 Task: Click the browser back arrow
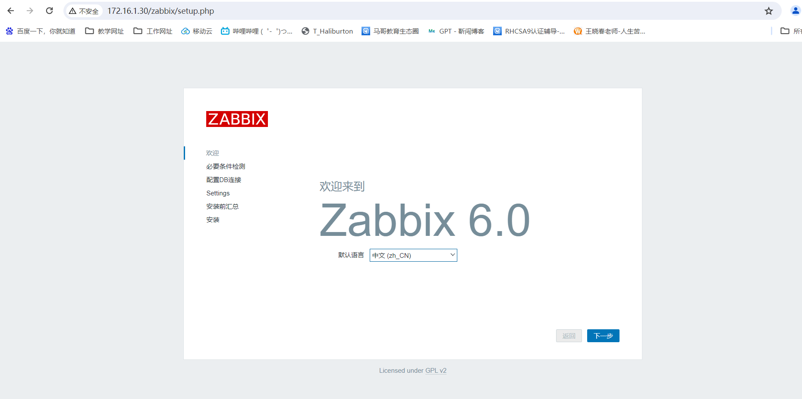pyautogui.click(x=11, y=11)
